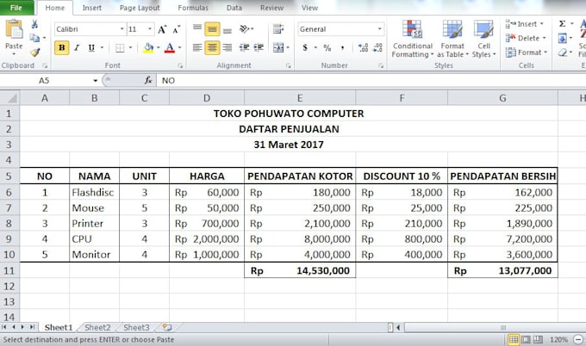Click the Select All corner button
Image resolution: width=586 pixels, height=346 pixels.
coord(10,98)
